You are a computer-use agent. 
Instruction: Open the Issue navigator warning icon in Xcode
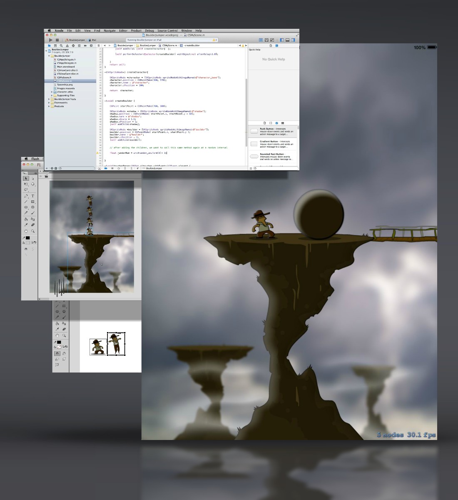(x=67, y=46)
